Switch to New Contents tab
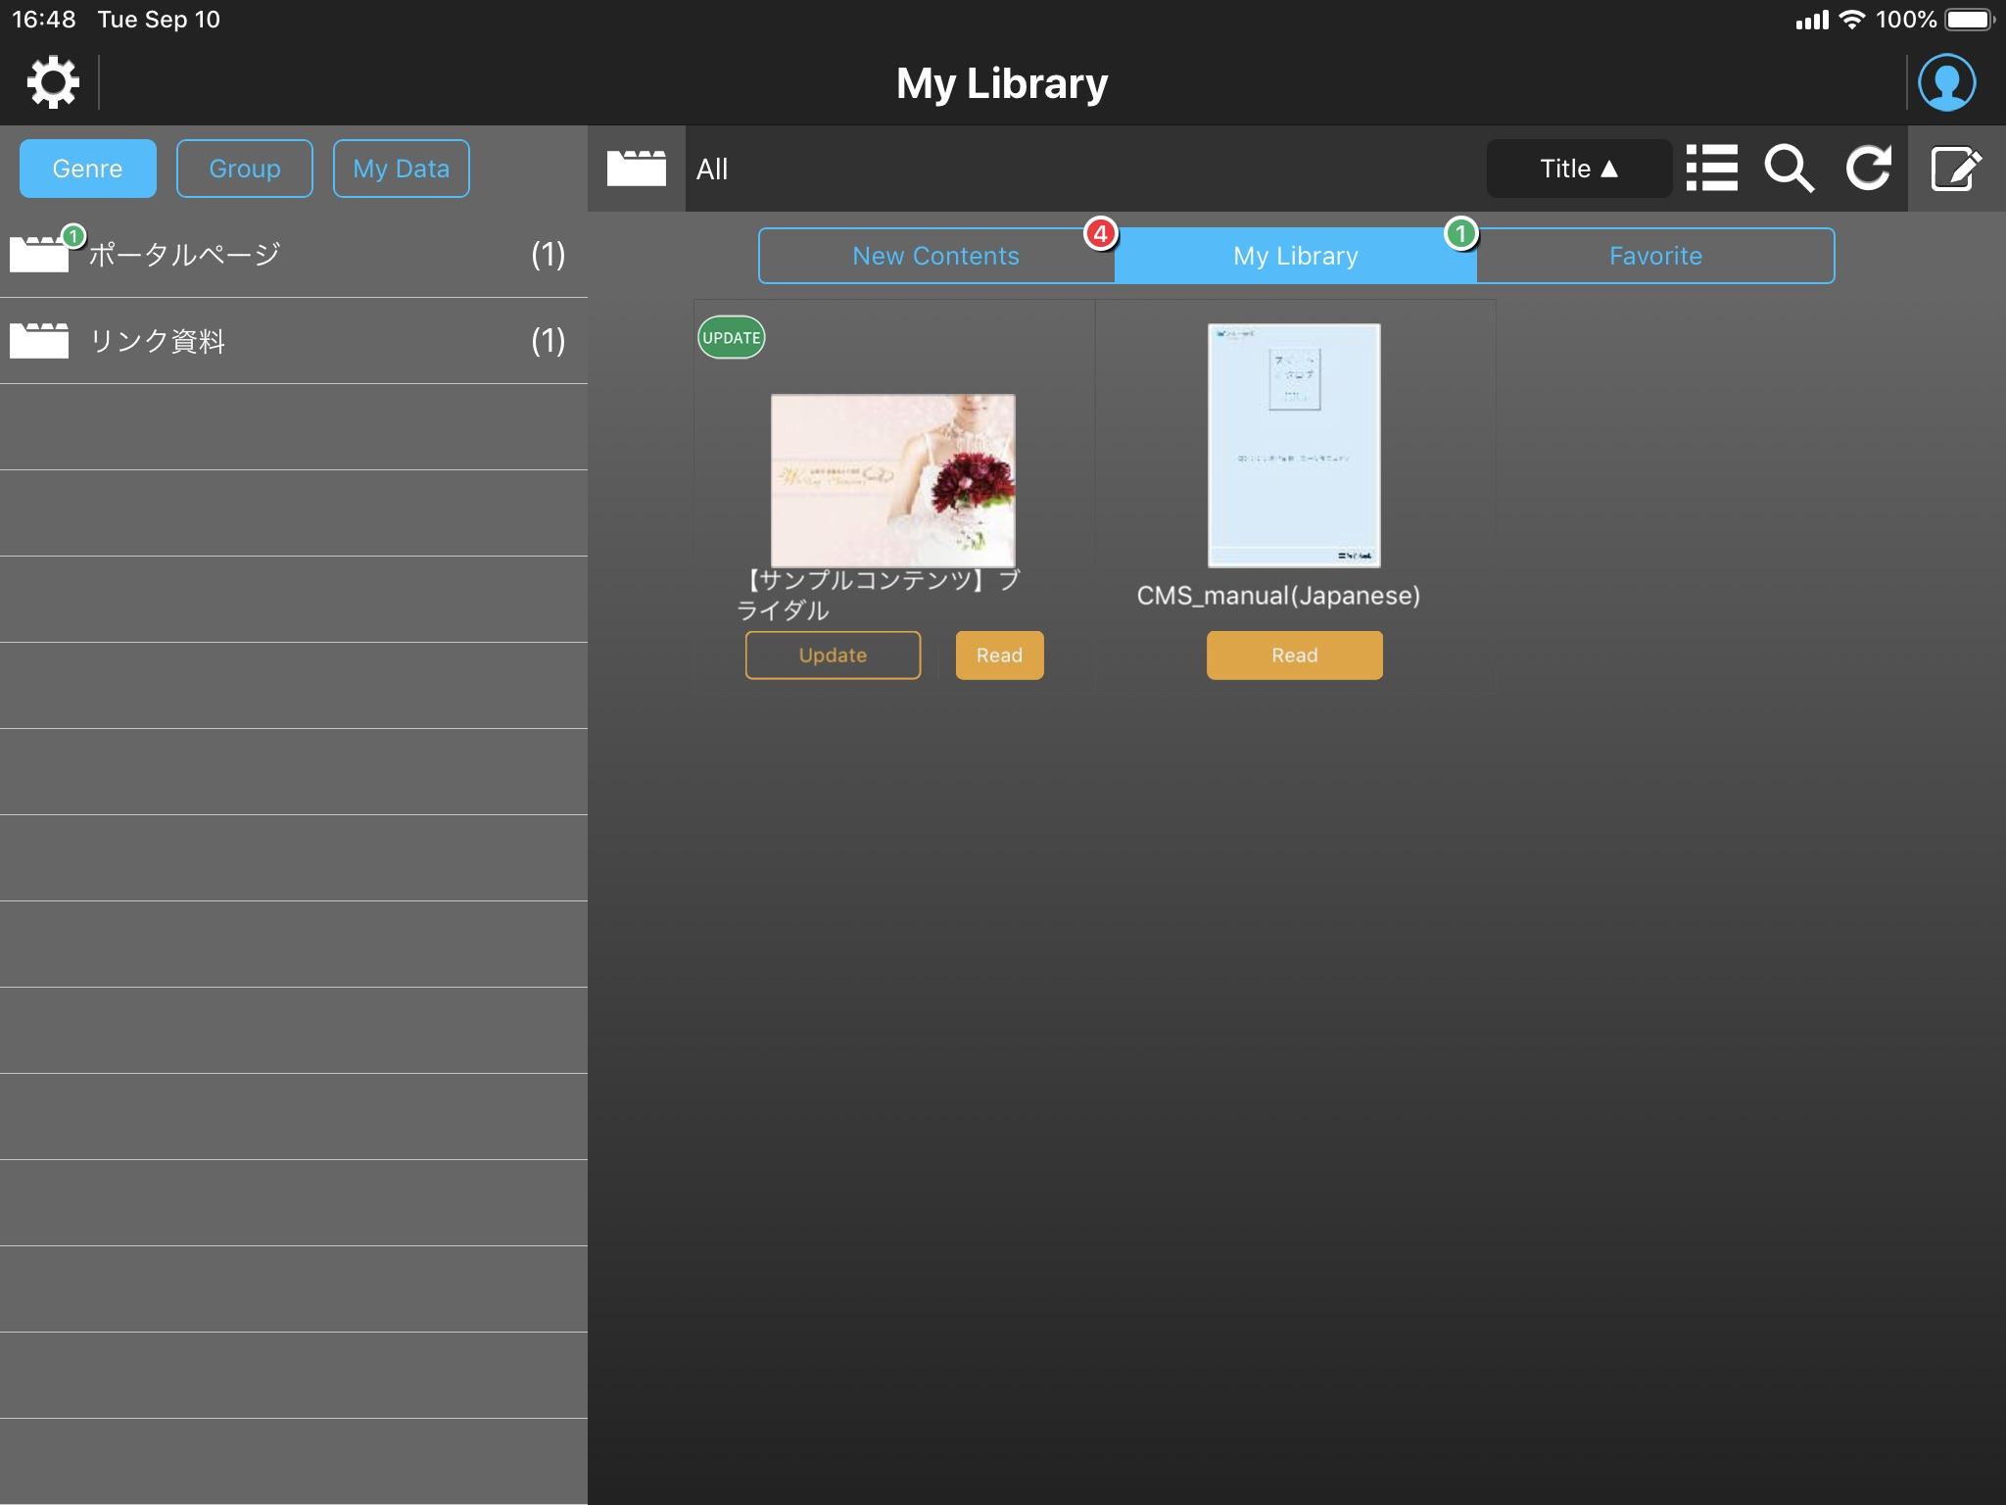Viewport: 2006px width, 1505px height. click(x=935, y=256)
